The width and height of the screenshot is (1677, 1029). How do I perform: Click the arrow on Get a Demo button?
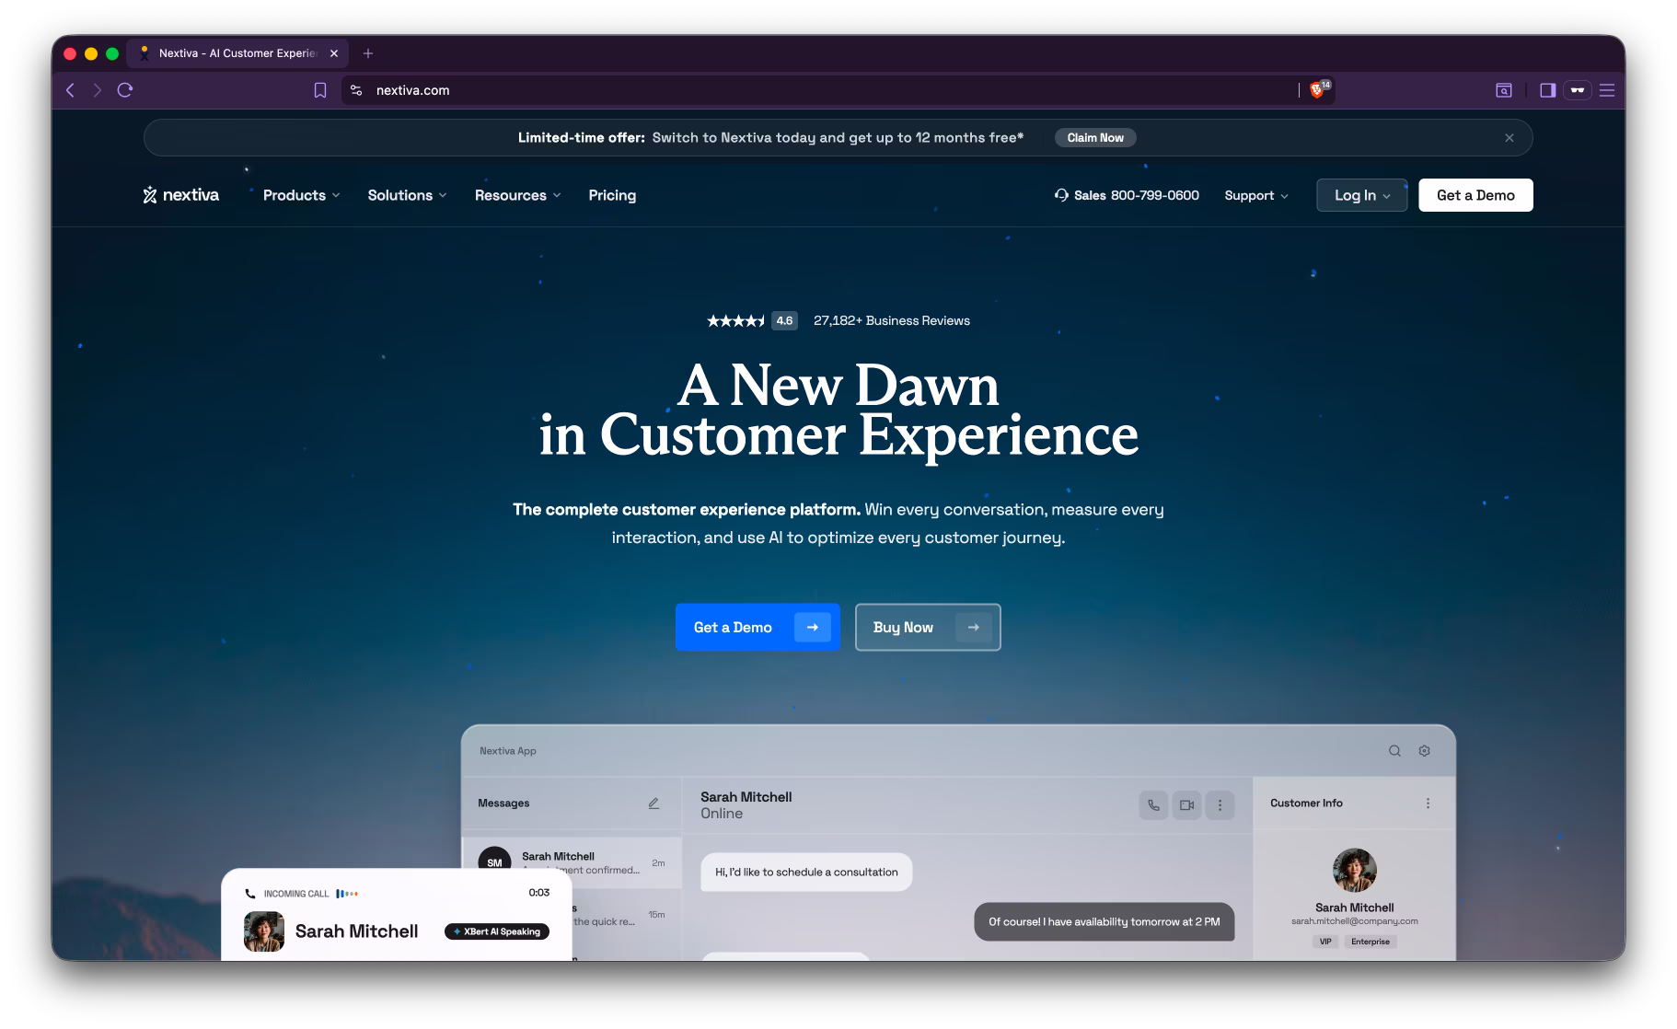coord(813,628)
